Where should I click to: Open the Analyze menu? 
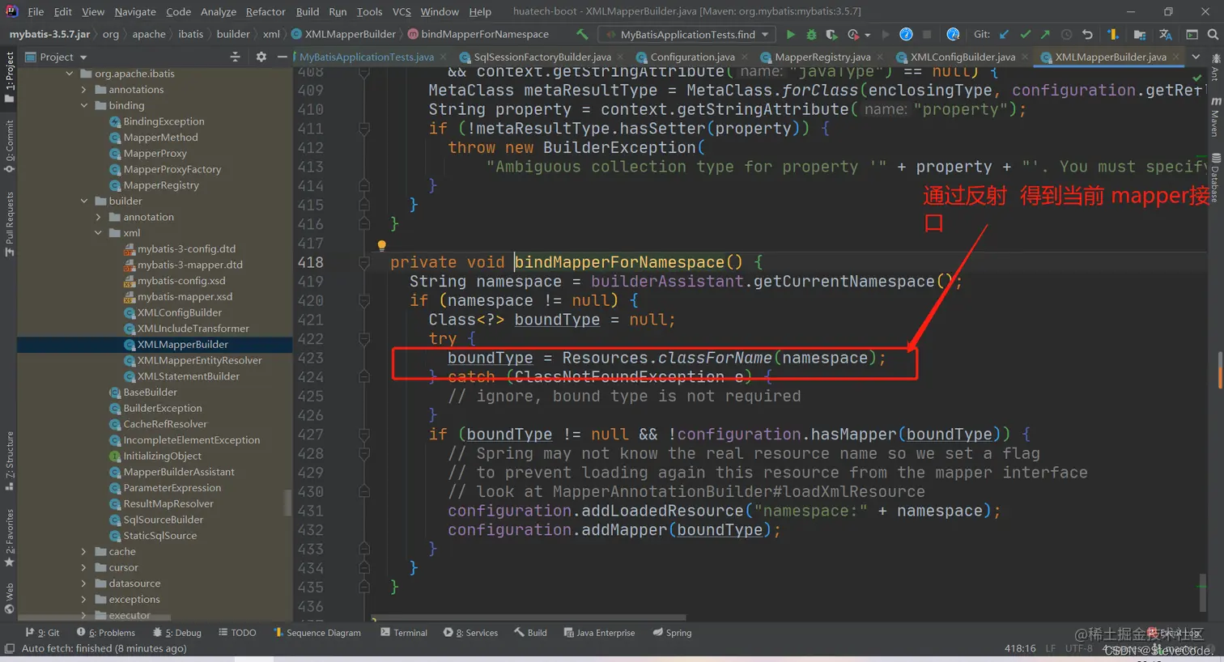[218, 11]
